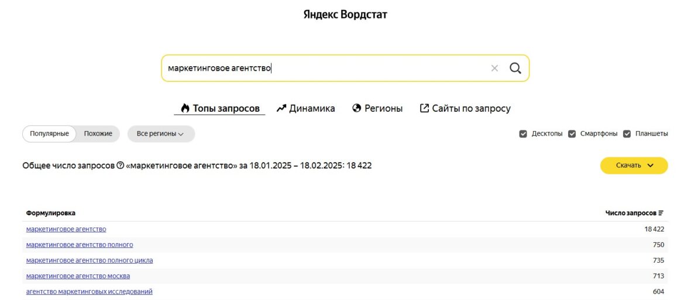Follow the агентство маркетинговых исследований link

pyautogui.click(x=90, y=291)
